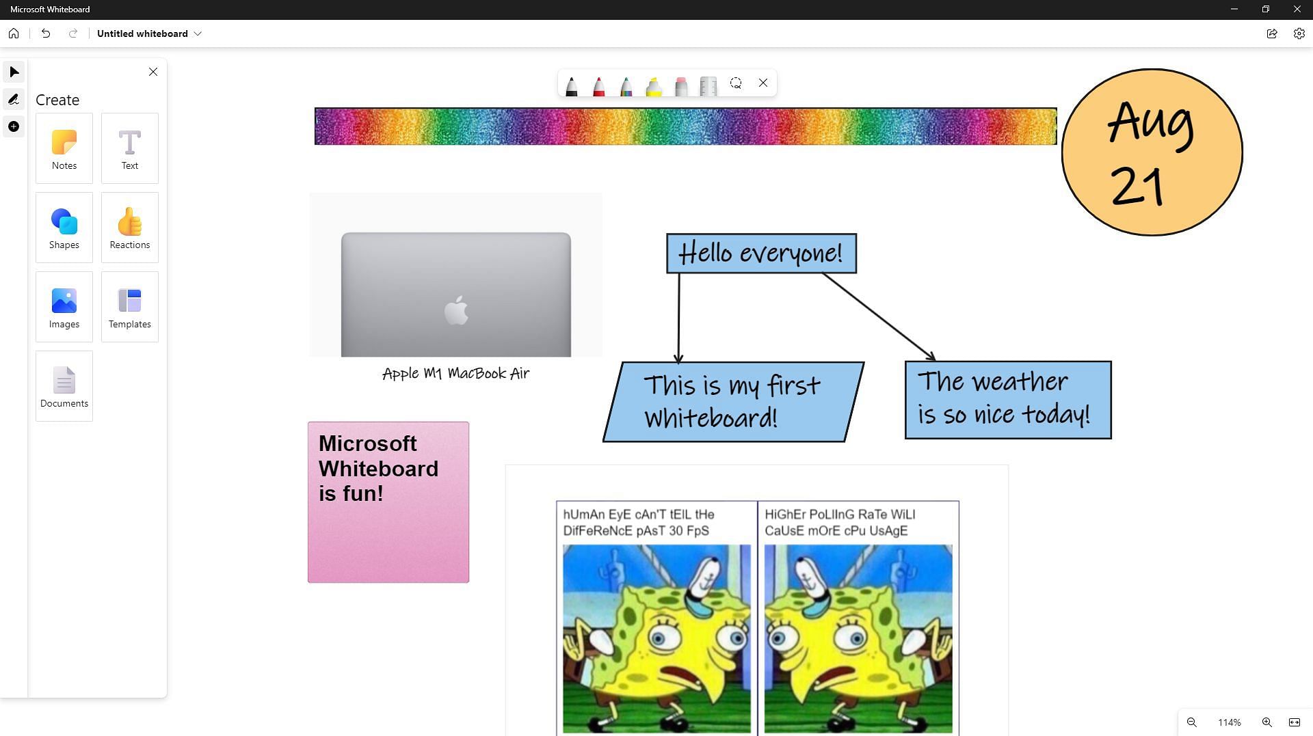
Task: Select the pink sticky note
Action: [388, 502]
